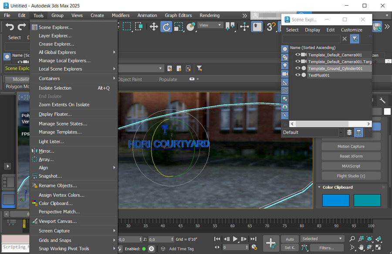Hide Template_Ground_Cylinder001 with its eye icon
Viewport: 392px width, 254px height.
coord(297,68)
